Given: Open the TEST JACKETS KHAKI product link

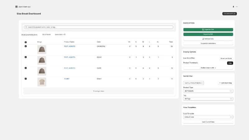Looking at the screenshot, I should [x=69, y=57].
